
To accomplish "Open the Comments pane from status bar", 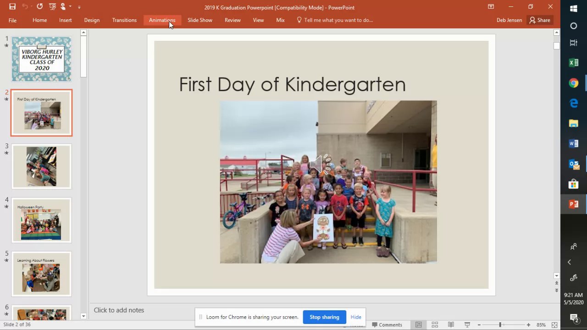I will (387, 325).
